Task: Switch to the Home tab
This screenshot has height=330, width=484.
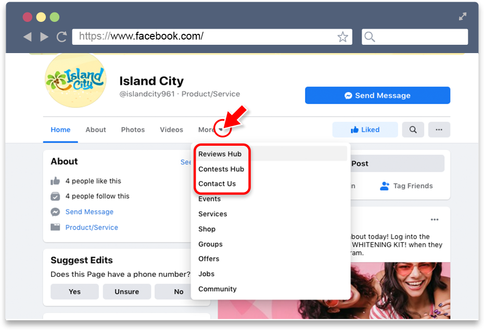Action: click(60, 130)
